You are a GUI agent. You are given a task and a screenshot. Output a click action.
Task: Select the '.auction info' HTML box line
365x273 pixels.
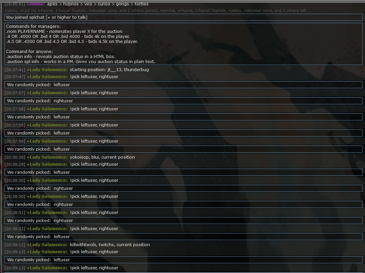(60, 56)
